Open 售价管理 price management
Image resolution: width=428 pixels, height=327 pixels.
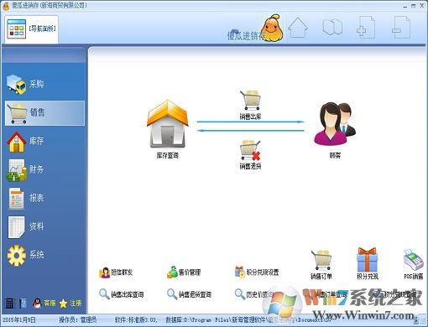point(184,272)
